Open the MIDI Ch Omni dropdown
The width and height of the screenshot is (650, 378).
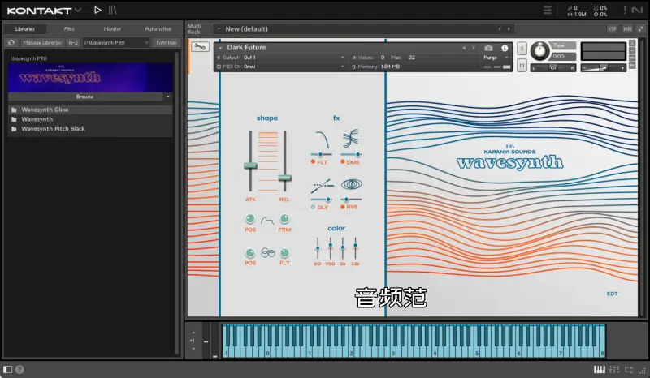tap(342, 67)
